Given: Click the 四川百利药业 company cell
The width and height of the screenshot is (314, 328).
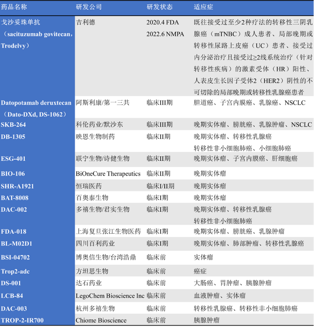Looking at the screenshot, I should (95, 244).
